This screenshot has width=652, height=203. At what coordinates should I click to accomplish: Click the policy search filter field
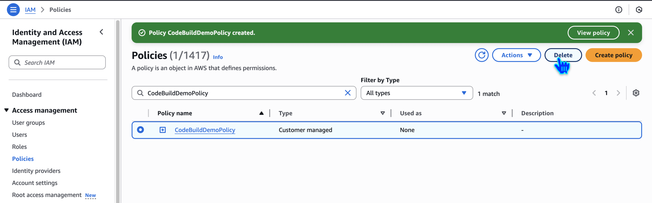click(x=244, y=93)
